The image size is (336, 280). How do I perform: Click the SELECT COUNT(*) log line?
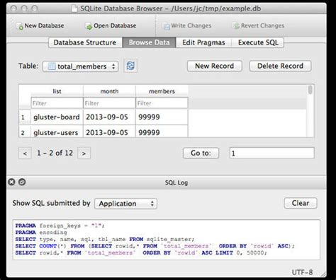[x=155, y=246]
